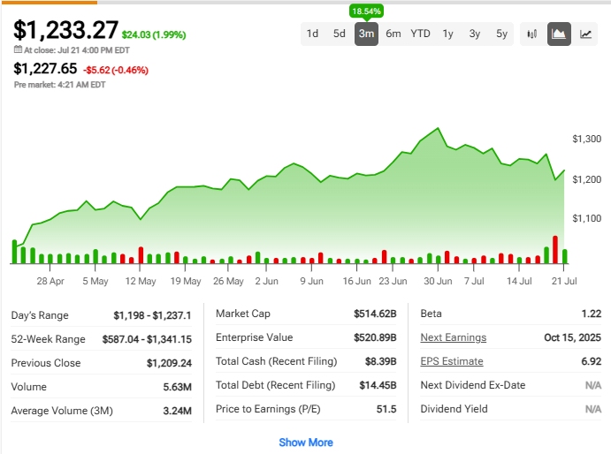Click the $1,100 axis label

click(x=586, y=218)
